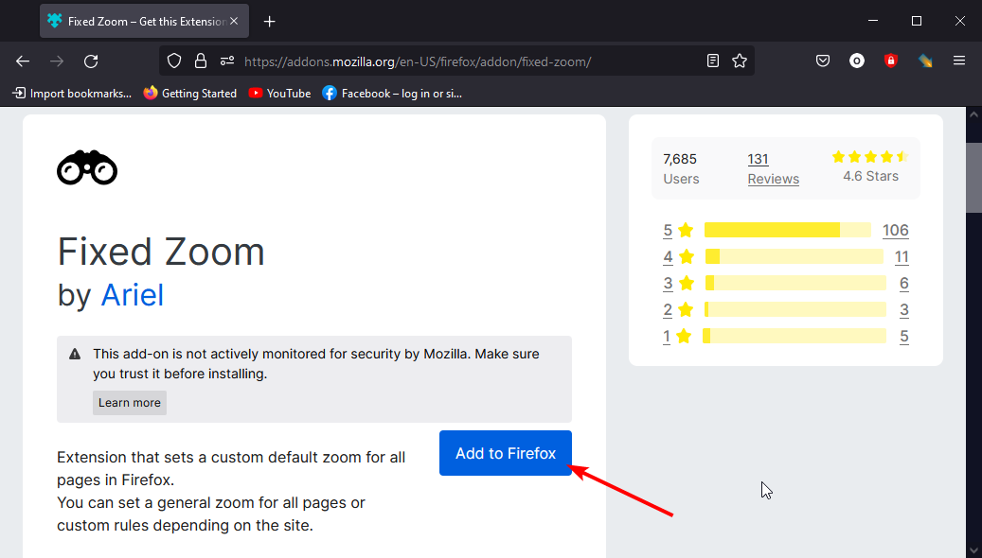The image size is (982, 558).
Task: Click the 4.6 Stars rating text
Action: click(870, 176)
